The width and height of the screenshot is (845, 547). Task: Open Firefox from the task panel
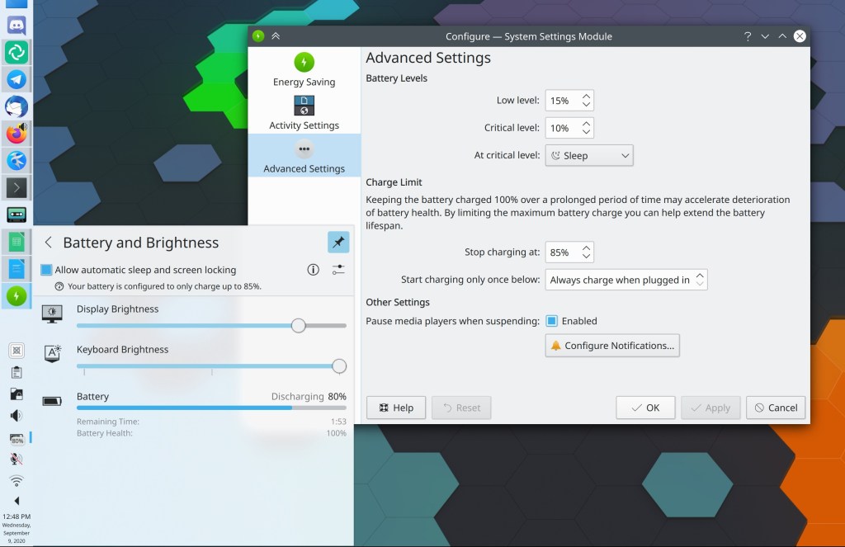pyautogui.click(x=17, y=133)
